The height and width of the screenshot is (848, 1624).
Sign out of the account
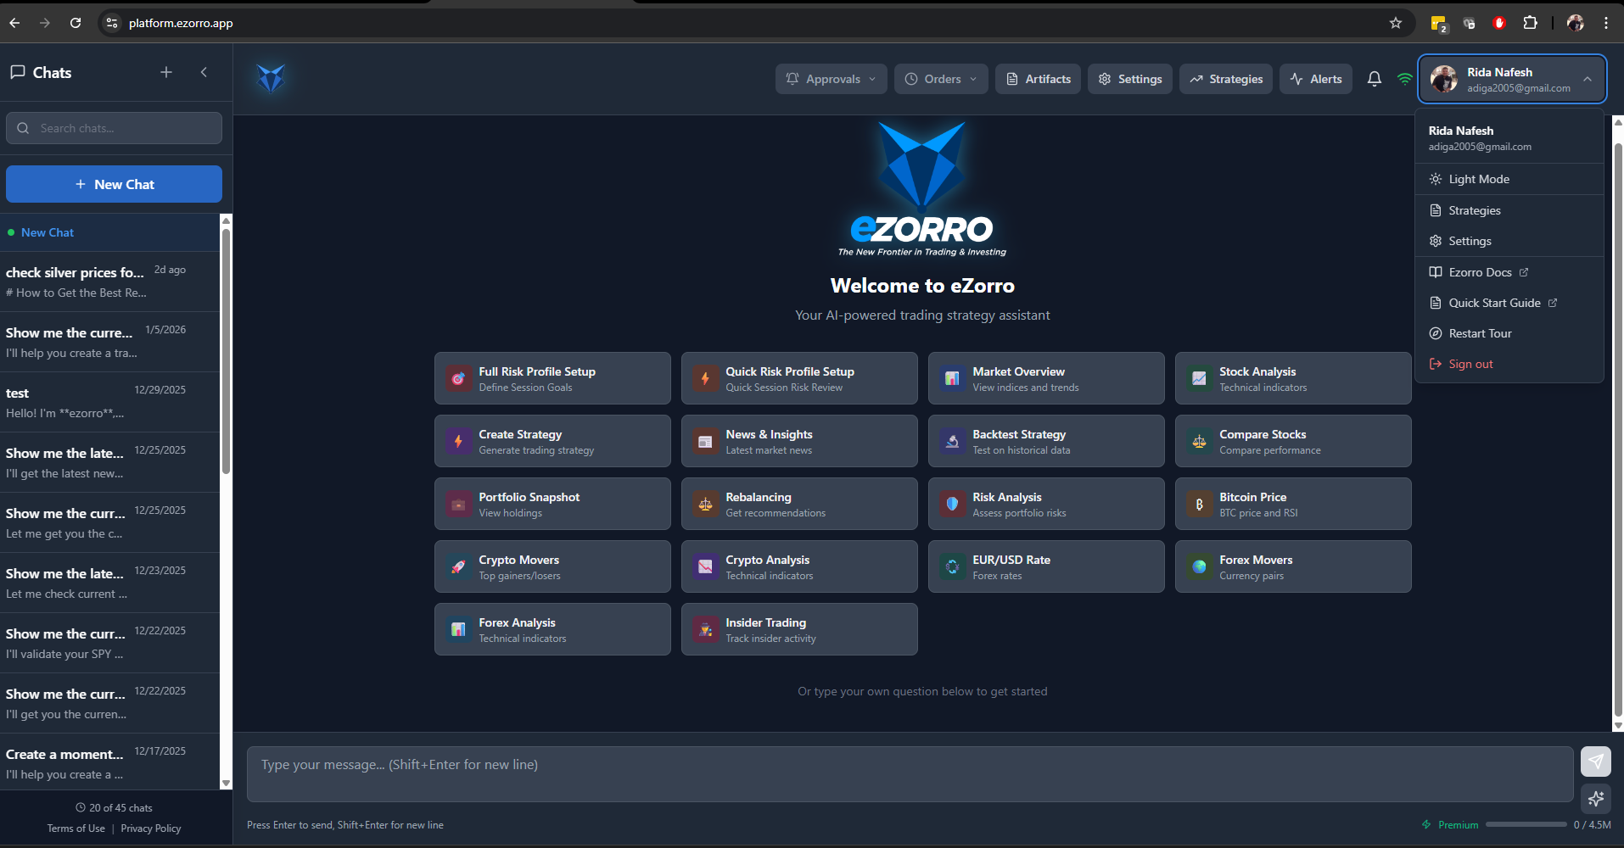click(1509, 364)
